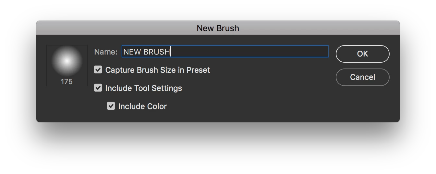This screenshot has width=436, height=174.
Task: Click the brush size value 175
Action: coord(67,82)
